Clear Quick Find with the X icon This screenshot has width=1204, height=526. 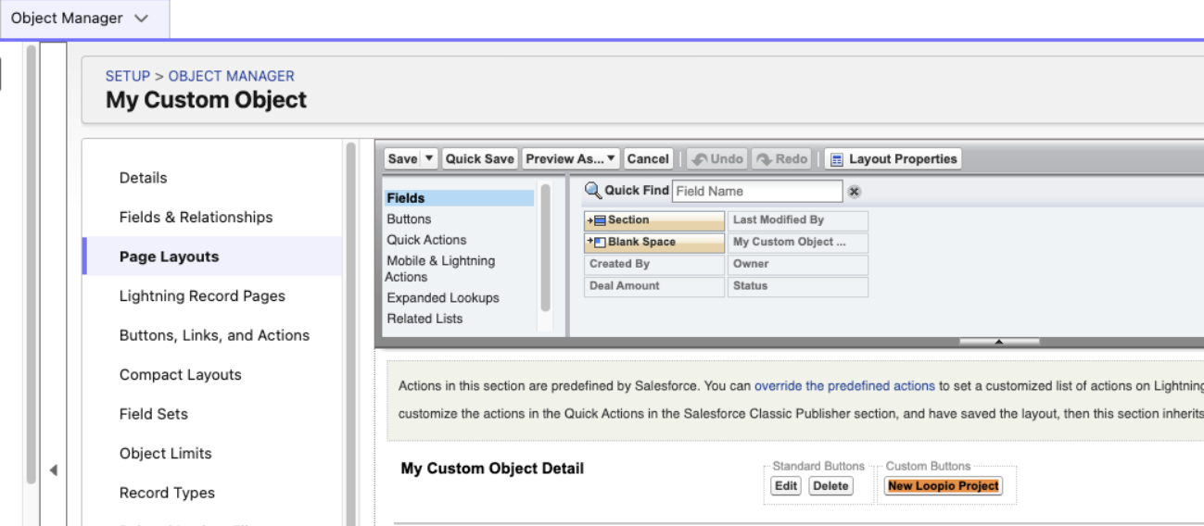click(x=855, y=192)
